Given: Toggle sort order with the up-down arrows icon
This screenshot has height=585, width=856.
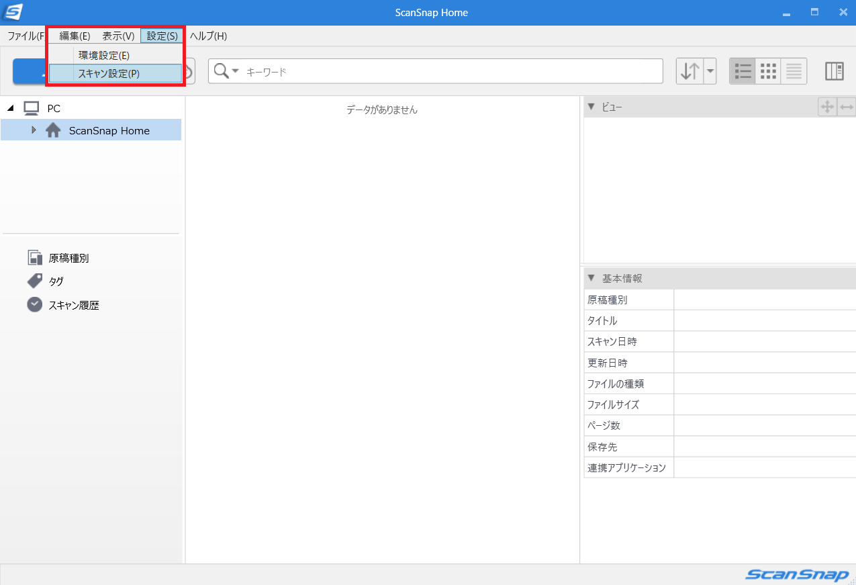Looking at the screenshot, I should pyautogui.click(x=690, y=71).
